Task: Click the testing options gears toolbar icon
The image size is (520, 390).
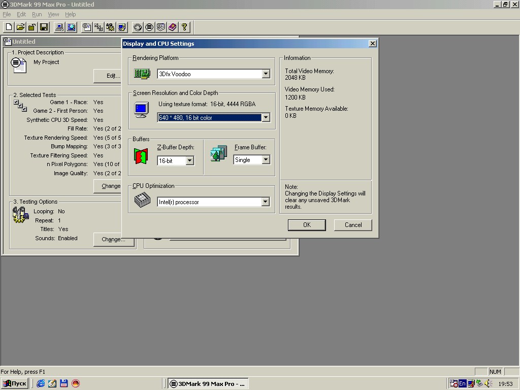Action: click(110, 27)
